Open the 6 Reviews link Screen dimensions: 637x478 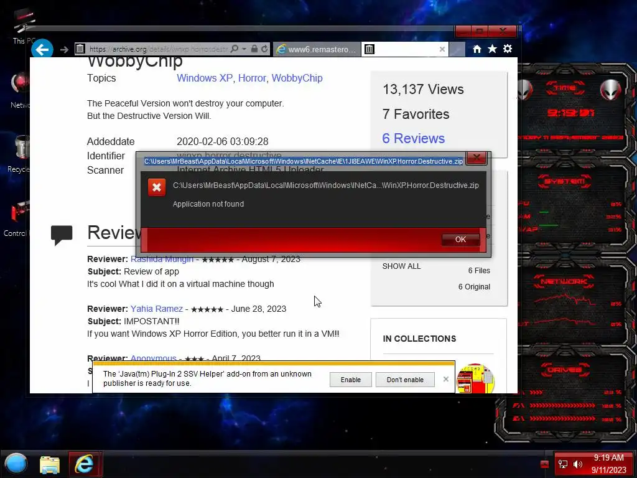pos(413,138)
